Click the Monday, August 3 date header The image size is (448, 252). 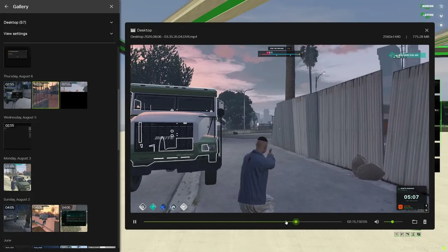coord(17,158)
